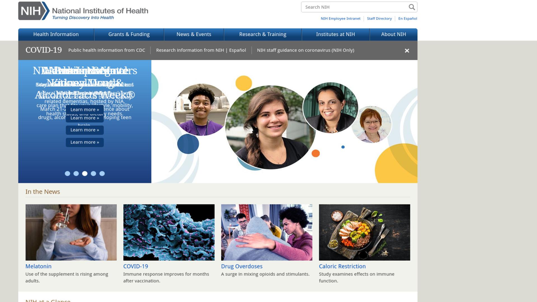This screenshot has height=302, width=537.
Task: Click the Melatonin news thumbnail image
Action: [71, 232]
